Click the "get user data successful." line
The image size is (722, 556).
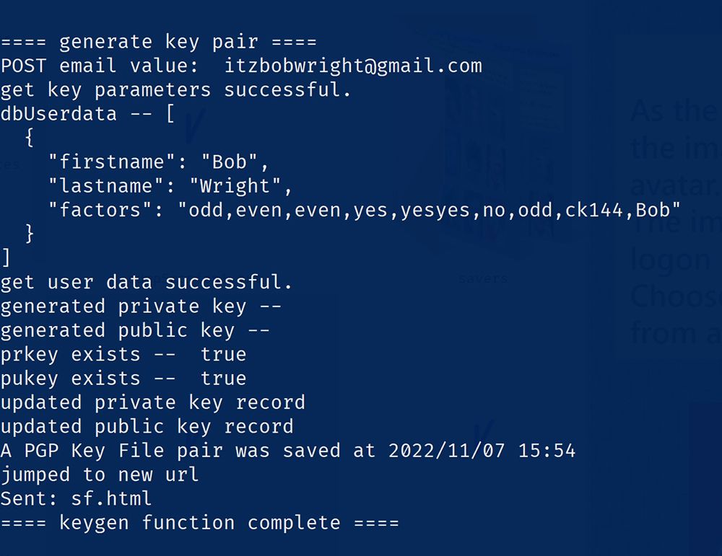[x=147, y=282]
